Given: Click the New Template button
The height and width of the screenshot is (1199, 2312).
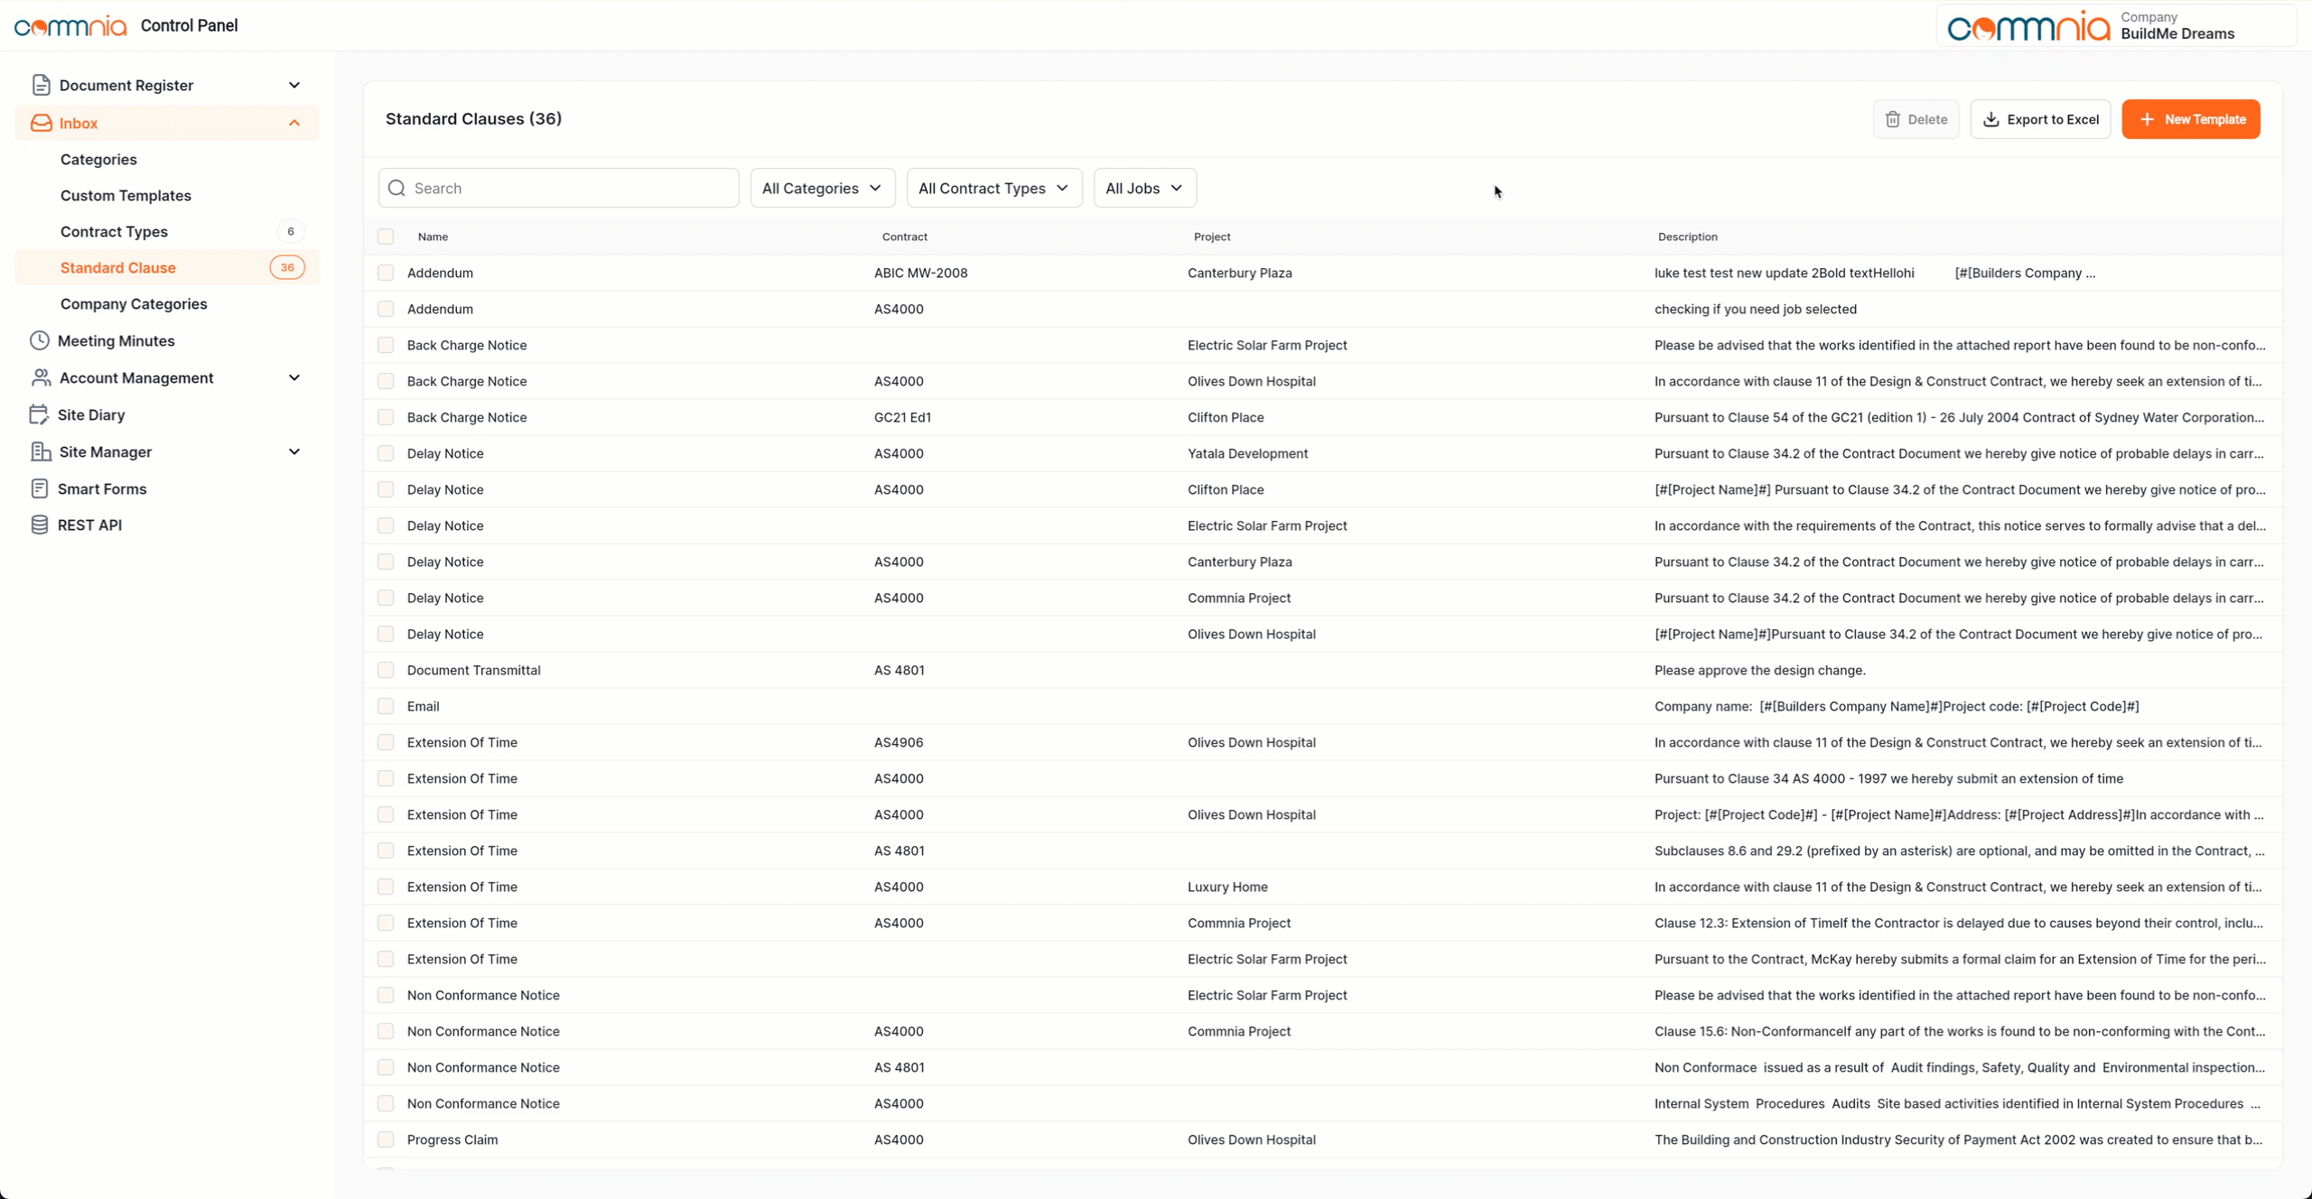Looking at the screenshot, I should (x=2190, y=119).
